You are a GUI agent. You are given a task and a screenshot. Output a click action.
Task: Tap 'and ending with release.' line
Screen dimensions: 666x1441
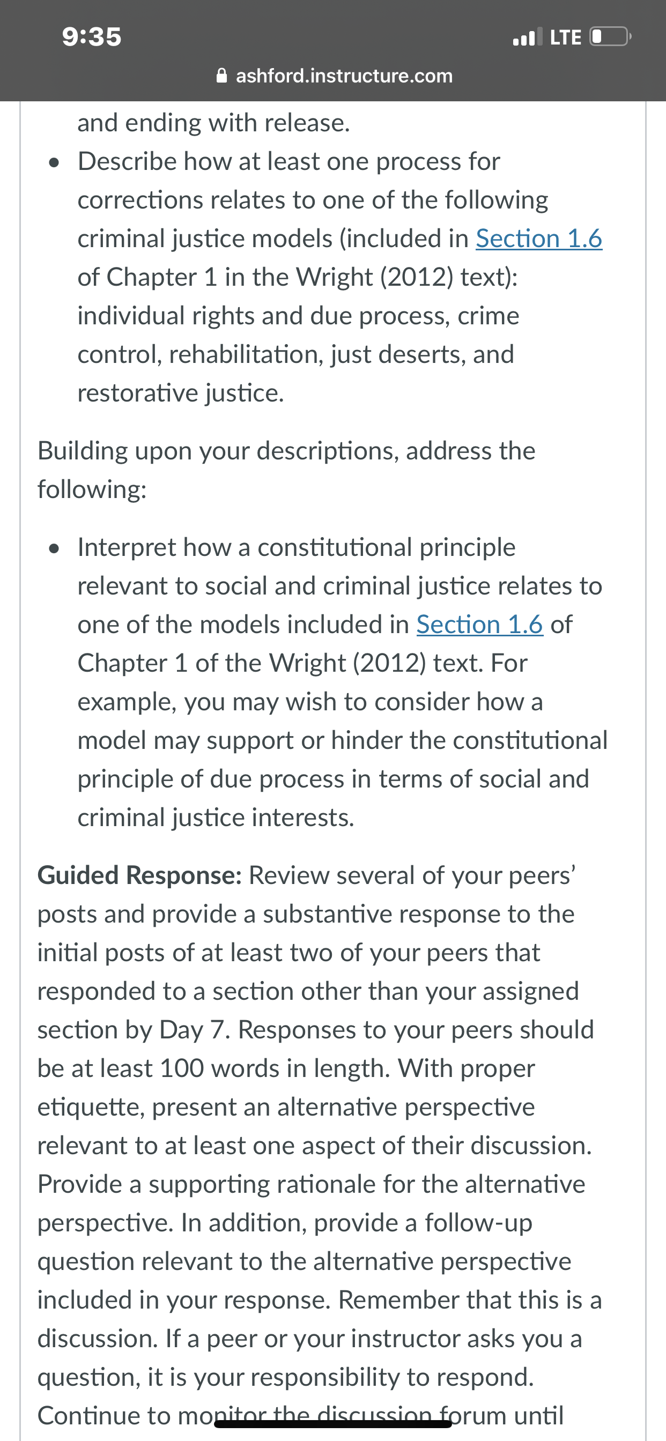click(214, 123)
